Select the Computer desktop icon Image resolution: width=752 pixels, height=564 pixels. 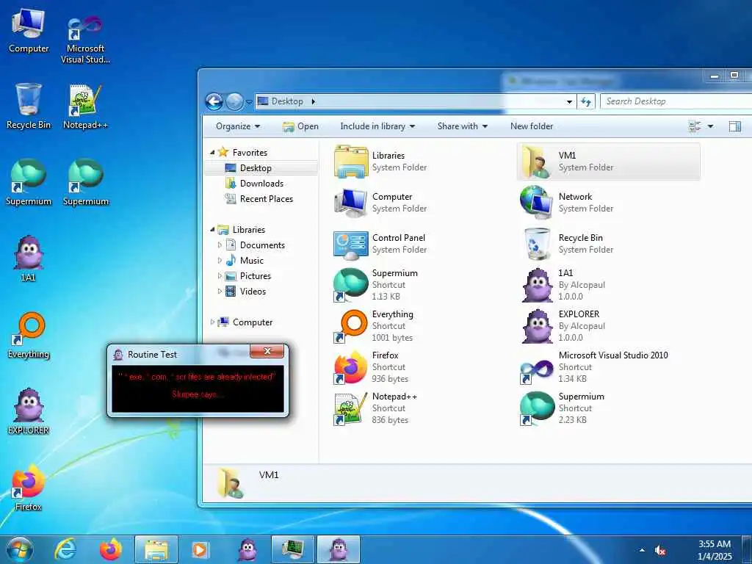pos(29,31)
